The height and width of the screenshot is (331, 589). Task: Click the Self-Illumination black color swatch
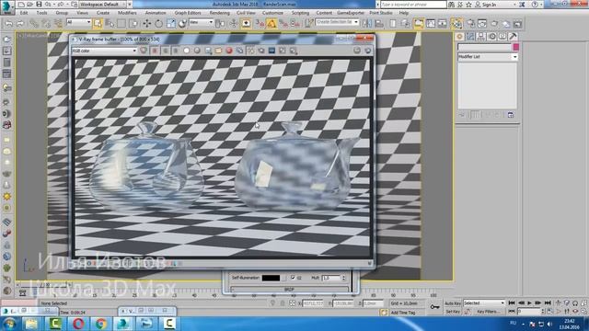point(271,278)
